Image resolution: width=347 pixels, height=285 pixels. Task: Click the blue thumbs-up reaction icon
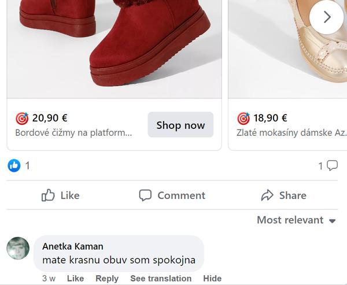(14, 166)
